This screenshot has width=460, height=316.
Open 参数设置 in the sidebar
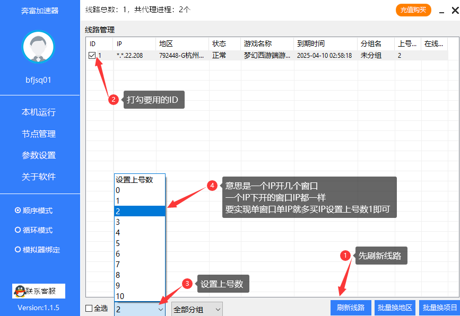pyautogui.click(x=39, y=155)
